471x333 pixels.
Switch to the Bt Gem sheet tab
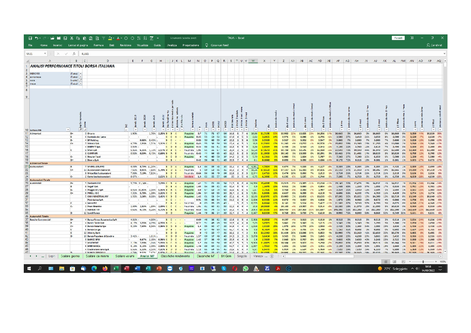pos(226,256)
